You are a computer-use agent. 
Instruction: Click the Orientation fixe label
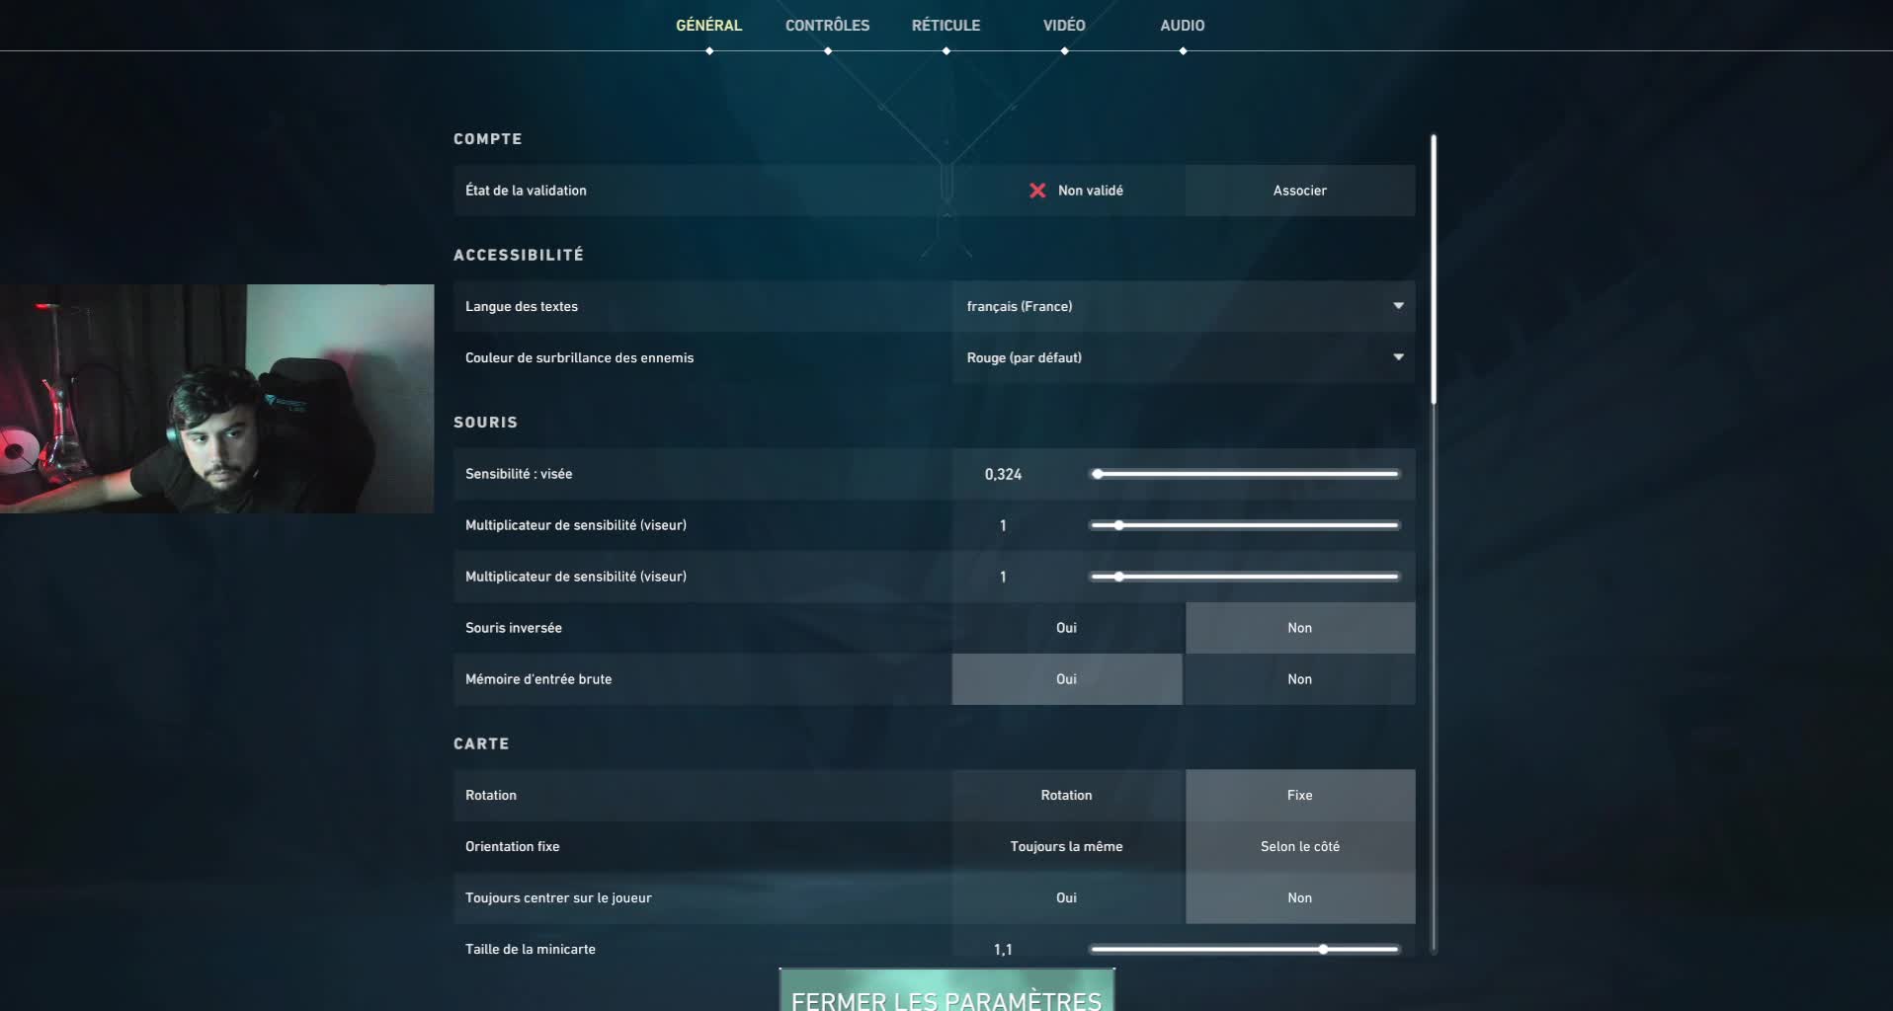coord(512,847)
